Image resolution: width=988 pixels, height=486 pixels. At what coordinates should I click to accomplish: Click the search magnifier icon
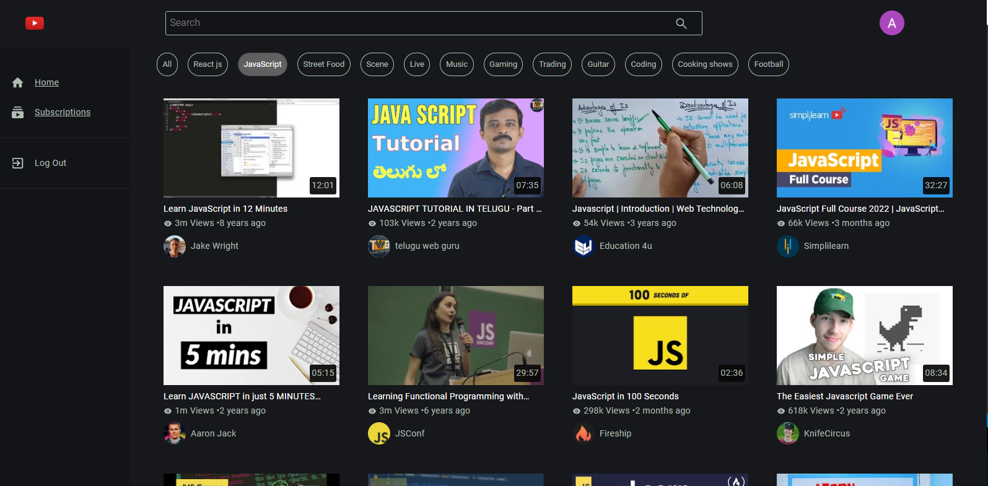681,24
